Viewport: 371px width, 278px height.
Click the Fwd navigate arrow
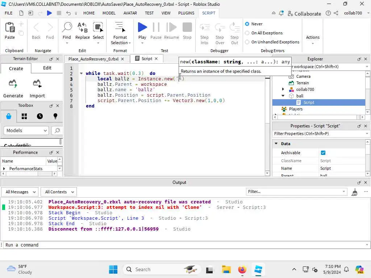click(x=50, y=28)
